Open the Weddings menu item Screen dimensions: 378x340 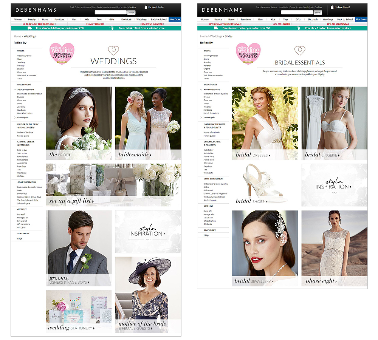click(x=142, y=19)
